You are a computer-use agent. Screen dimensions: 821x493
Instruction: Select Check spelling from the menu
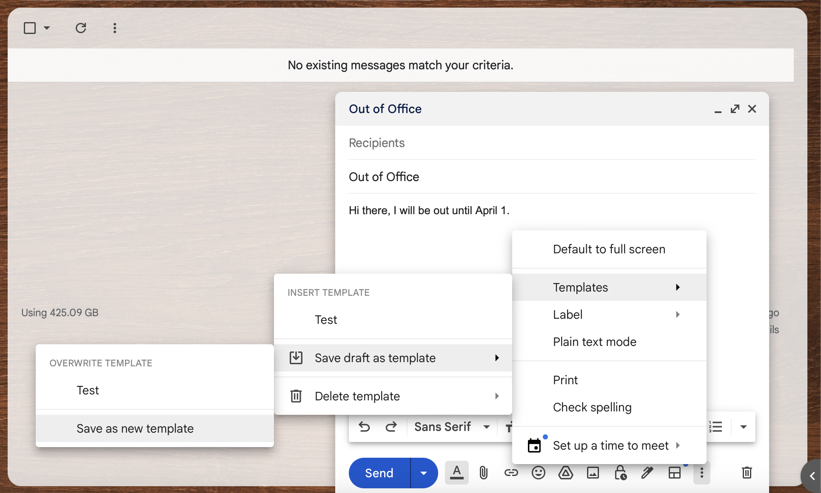(592, 407)
